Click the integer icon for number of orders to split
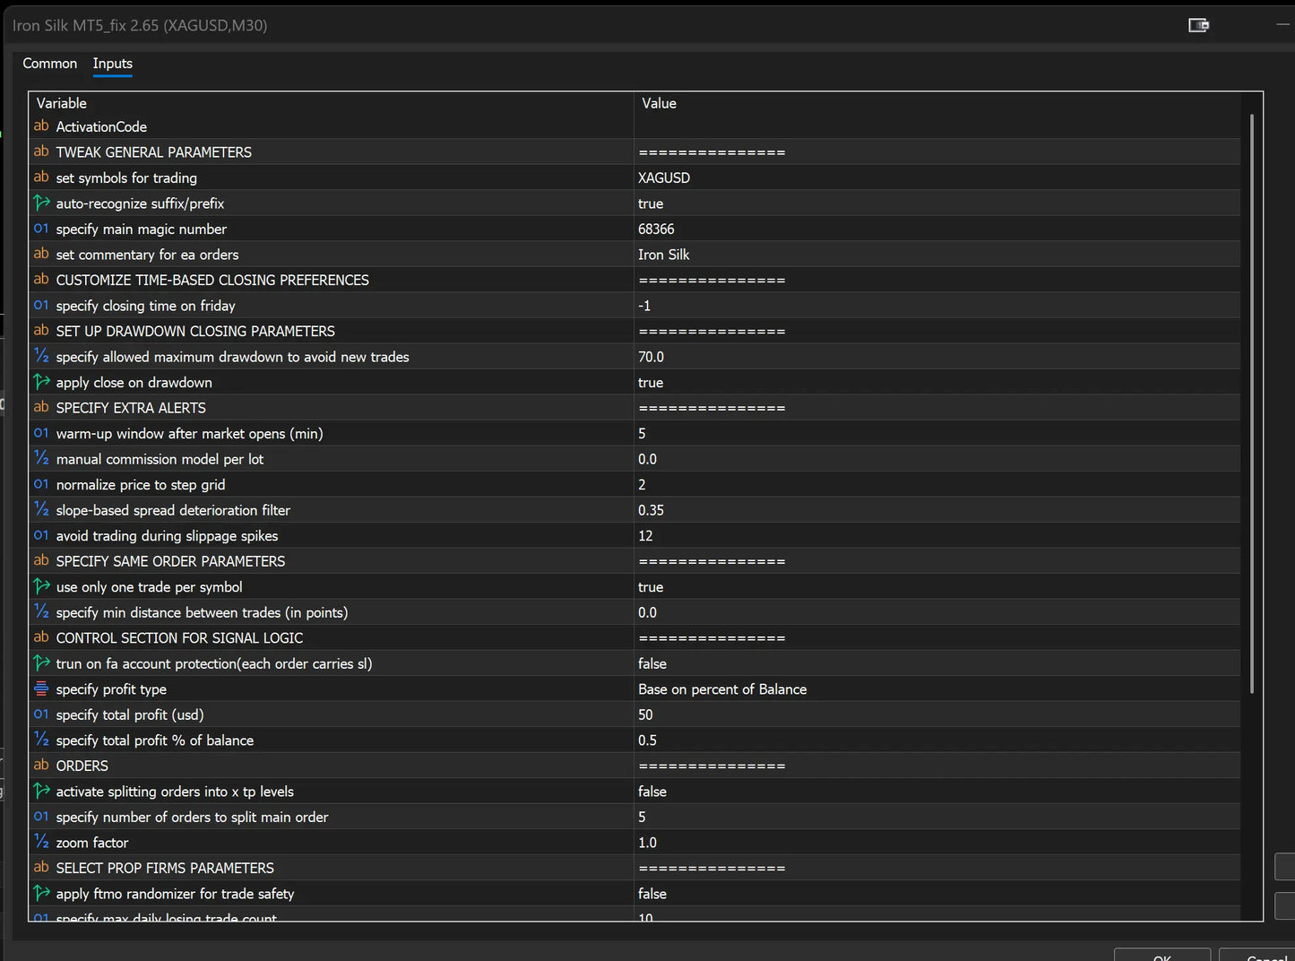This screenshot has width=1295, height=961. click(x=41, y=817)
